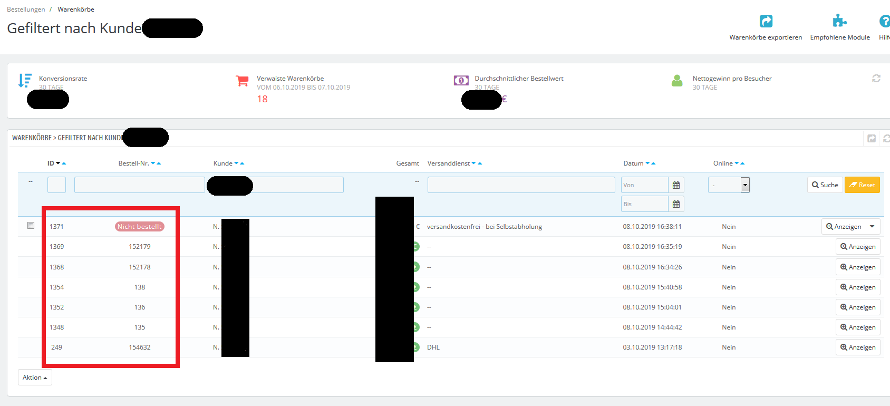Click the Von date field

tap(645, 185)
